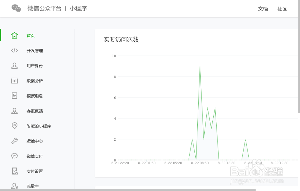
Task: Click the WeChat logo icon
Action: [16, 8]
